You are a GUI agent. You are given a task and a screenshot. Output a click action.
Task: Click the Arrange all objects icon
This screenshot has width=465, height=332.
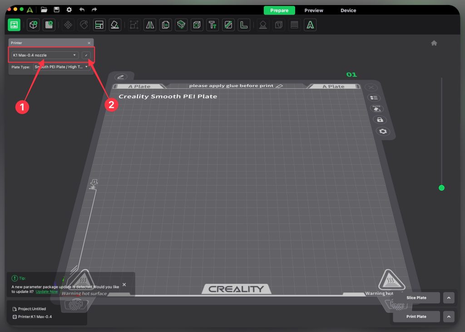(x=99, y=25)
